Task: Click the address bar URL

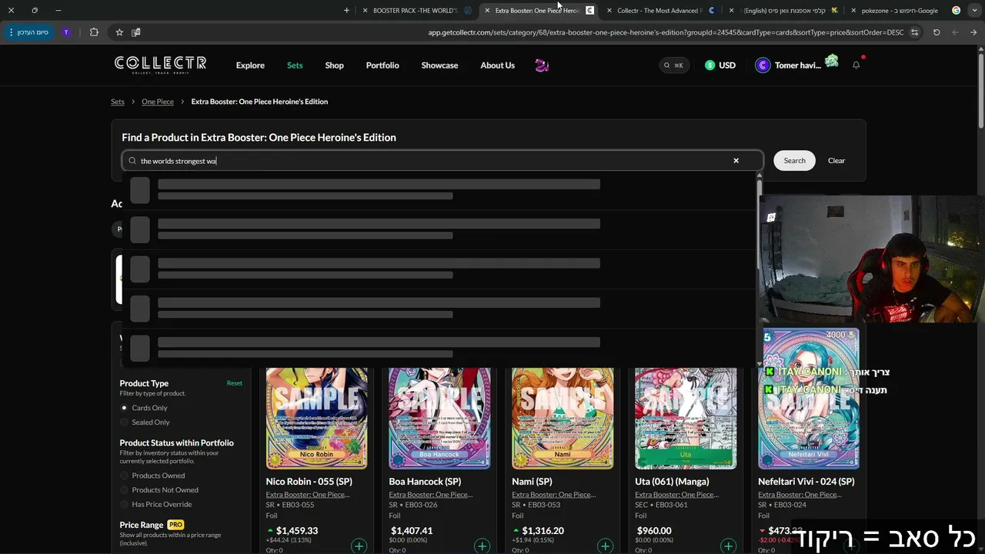Action: click(x=666, y=32)
